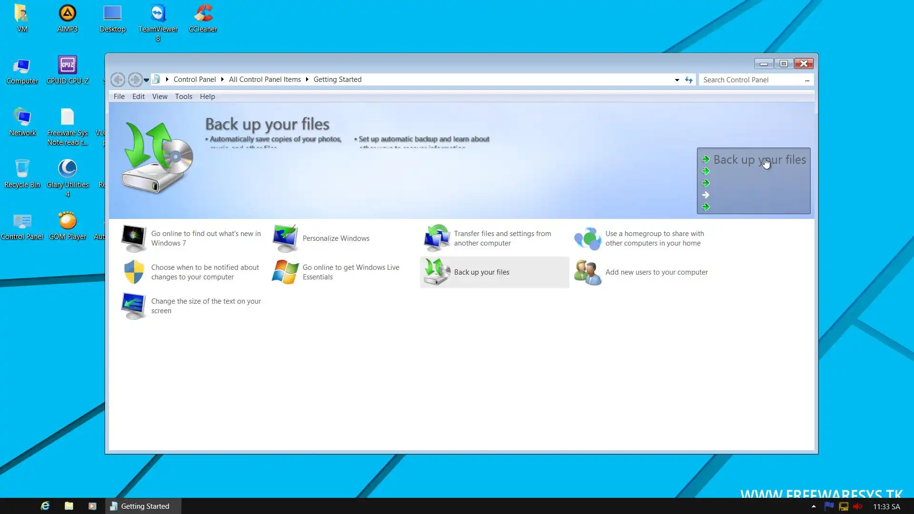Screen dimensions: 914x514
Task: Click the text size monitor icon
Action: click(134, 306)
